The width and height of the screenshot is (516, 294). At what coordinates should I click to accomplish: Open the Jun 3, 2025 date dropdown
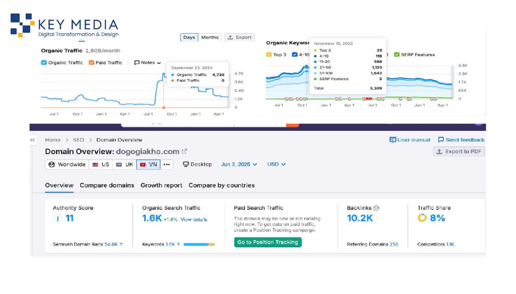[x=239, y=164]
